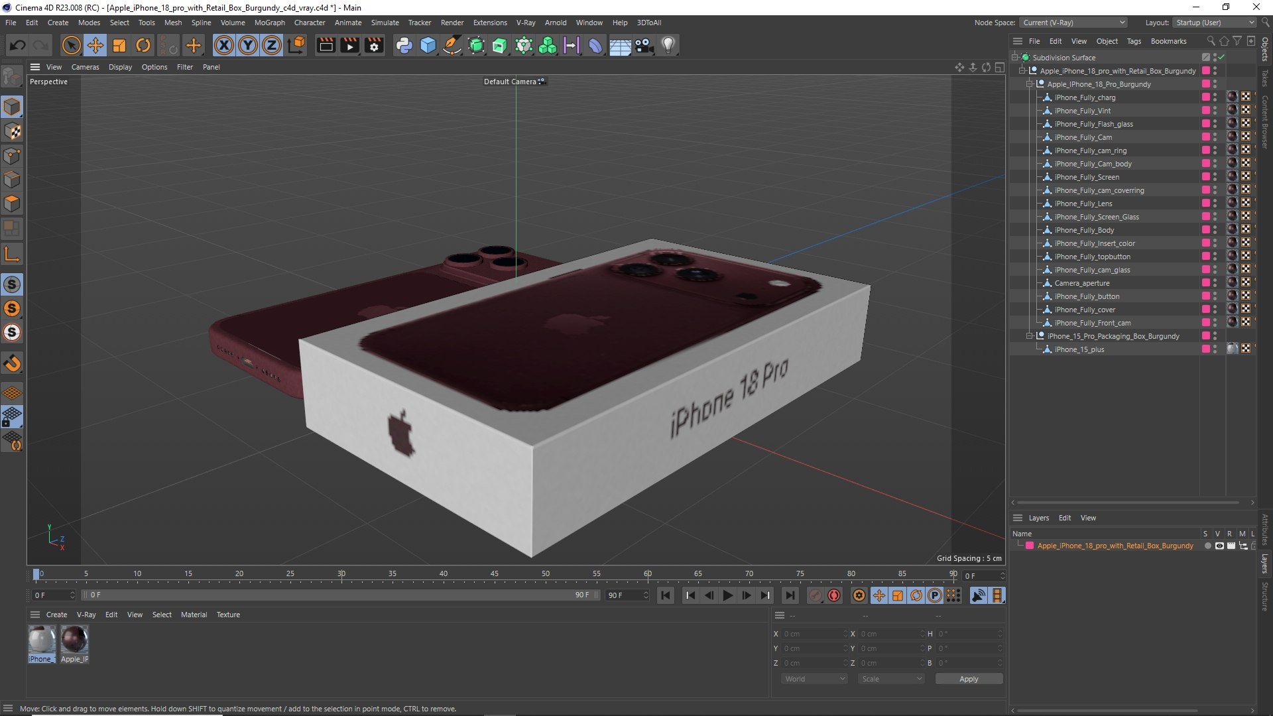Go to the start of animation

click(x=666, y=595)
